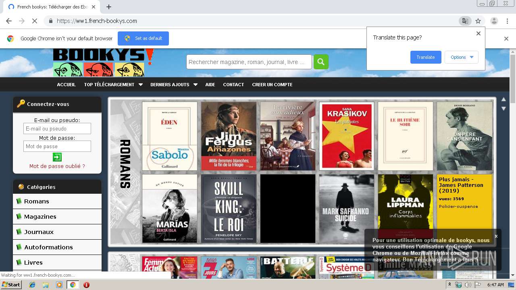516x290 pixels.
Task: Dismiss the default browser infobar
Action: pyautogui.click(x=506, y=39)
